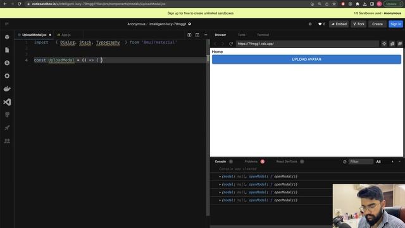Screen dimensions: 405x228
Task: Click the refresh circle icon near heart
Action: click(310, 24)
